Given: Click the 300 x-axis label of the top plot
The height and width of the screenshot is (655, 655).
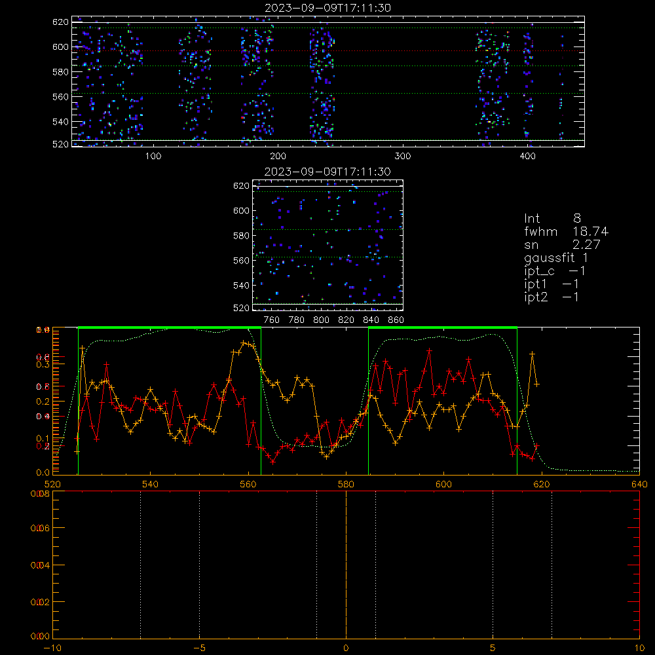Looking at the screenshot, I should click(x=403, y=157).
